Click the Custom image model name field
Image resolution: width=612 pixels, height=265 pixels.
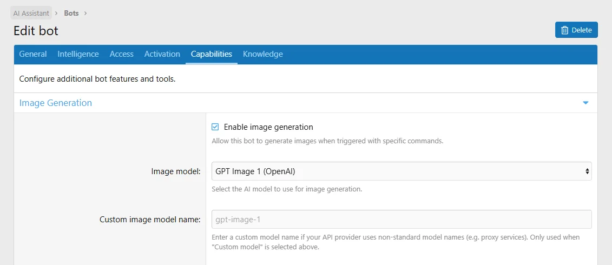click(401, 220)
